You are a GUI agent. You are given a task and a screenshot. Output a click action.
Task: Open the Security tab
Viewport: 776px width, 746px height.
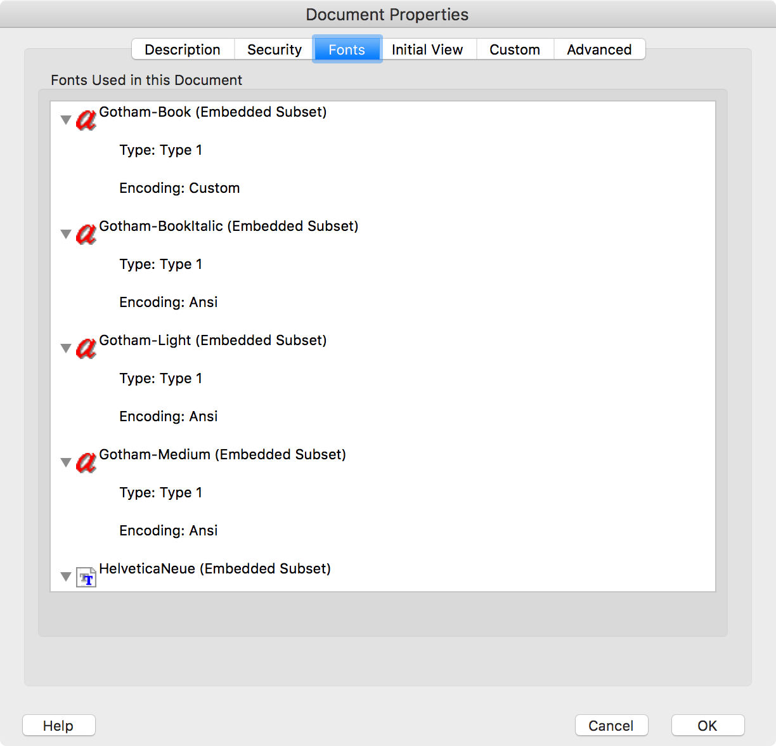point(273,49)
